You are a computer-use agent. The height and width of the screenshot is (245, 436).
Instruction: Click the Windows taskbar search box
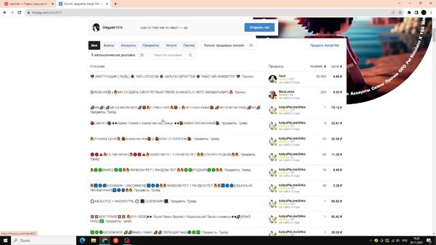pyautogui.click(x=44, y=240)
